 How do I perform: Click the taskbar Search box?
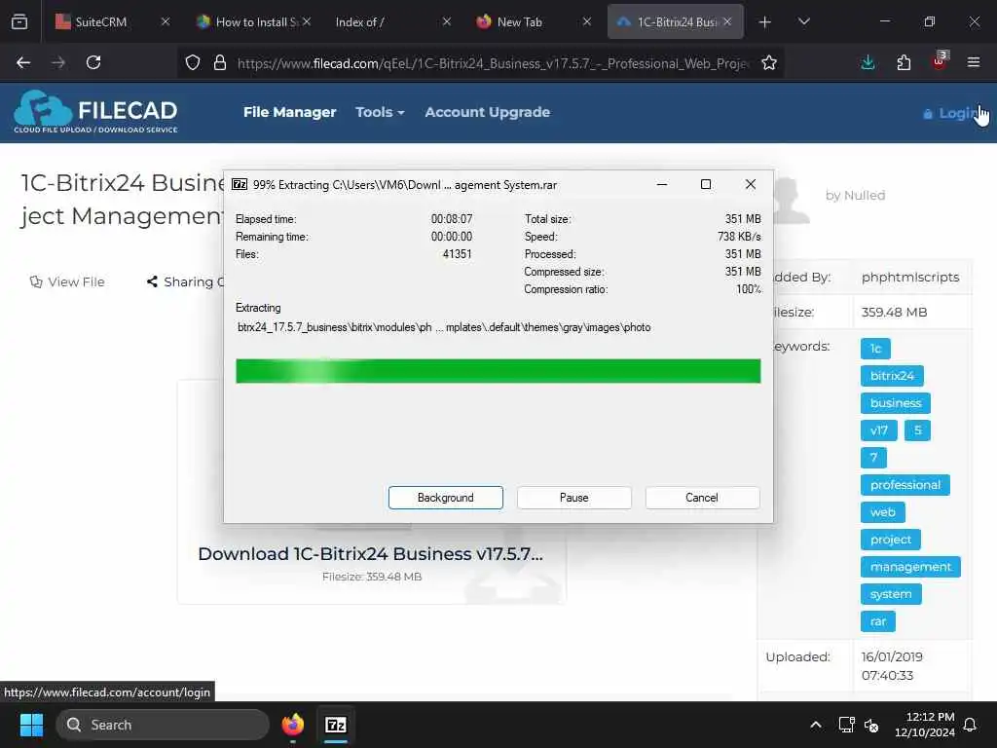163,725
